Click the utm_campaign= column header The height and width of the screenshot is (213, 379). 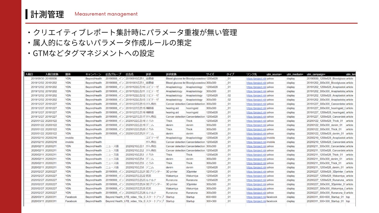(x=316, y=75)
